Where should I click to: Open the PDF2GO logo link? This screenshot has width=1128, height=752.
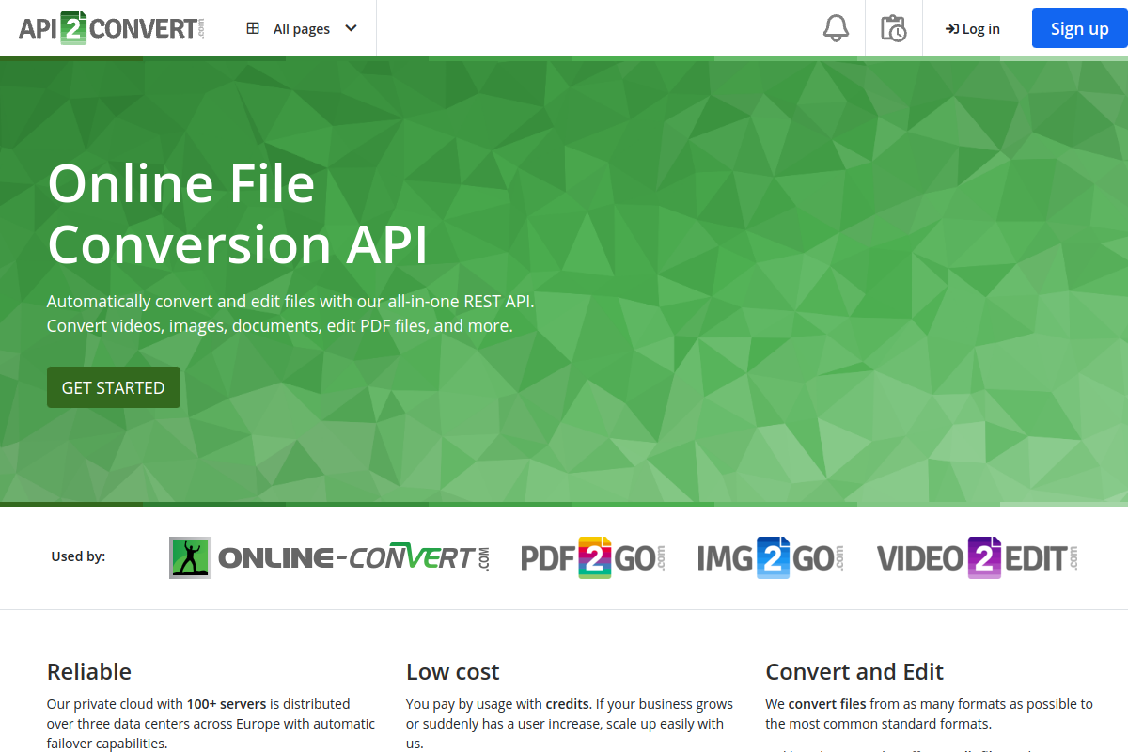(593, 557)
